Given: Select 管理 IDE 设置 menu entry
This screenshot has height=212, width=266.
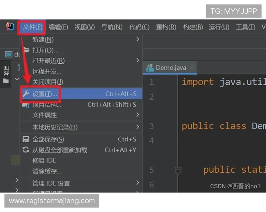Looking at the screenshot, I should (x=81, y=183).
